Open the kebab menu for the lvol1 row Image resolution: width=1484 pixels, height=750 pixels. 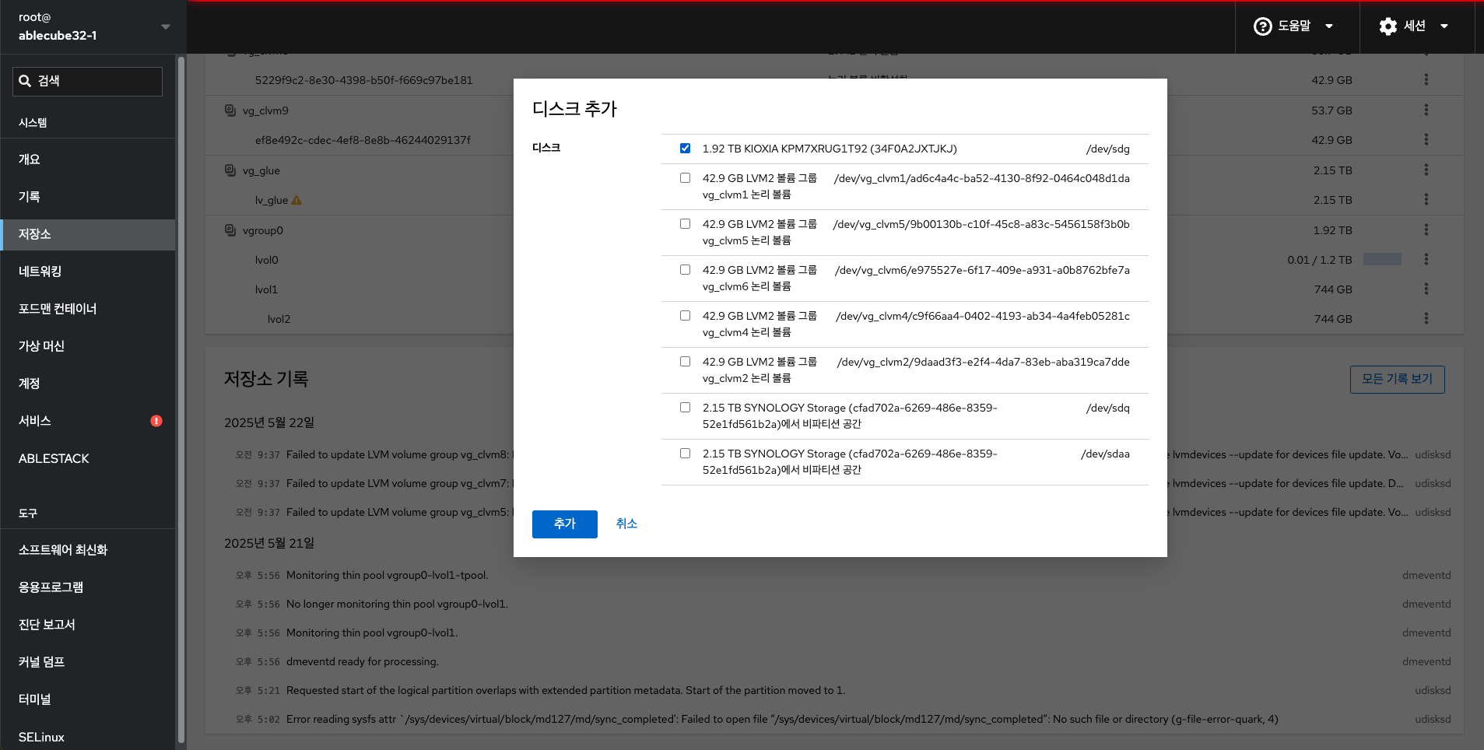1426,289
